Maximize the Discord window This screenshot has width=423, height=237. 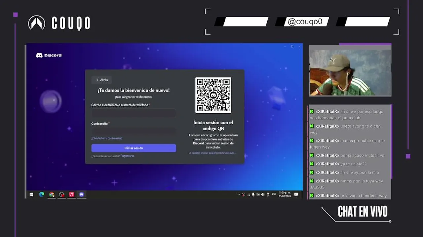(x=292, y=46)
